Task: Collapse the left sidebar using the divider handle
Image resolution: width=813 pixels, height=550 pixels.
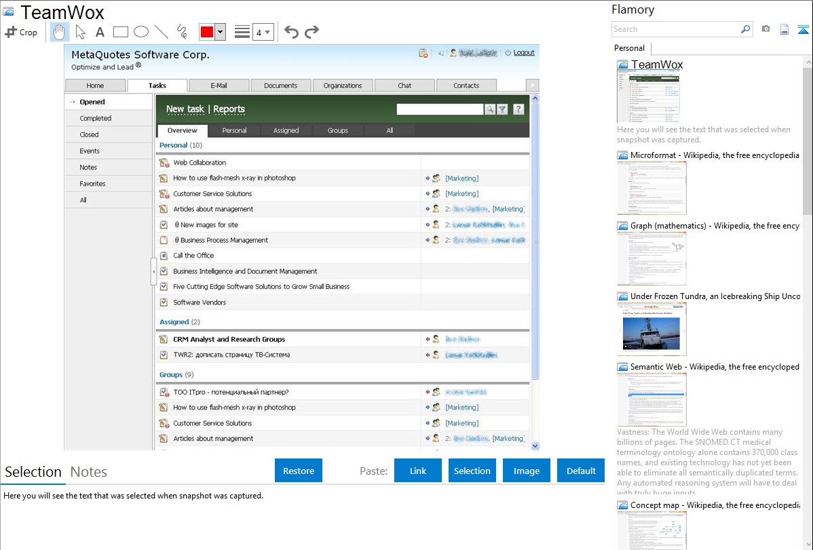Action: (x=153, y=271)
